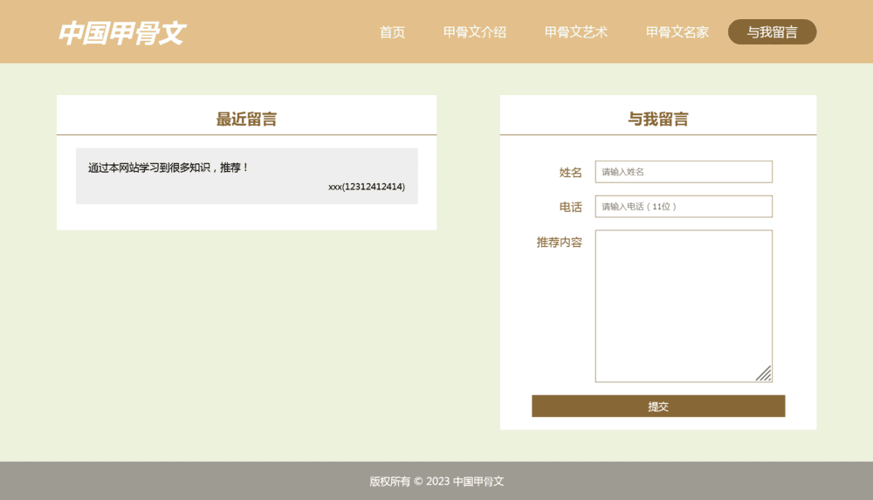This screenshot has width=873, height=500.
Task: Open the 甲骨文介绍 navigation item
Action: point(474,32)
